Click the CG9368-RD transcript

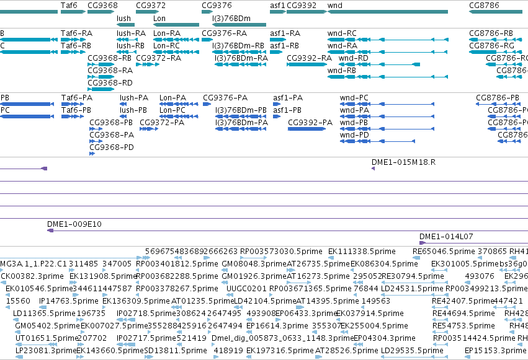[x=101, y=89]
